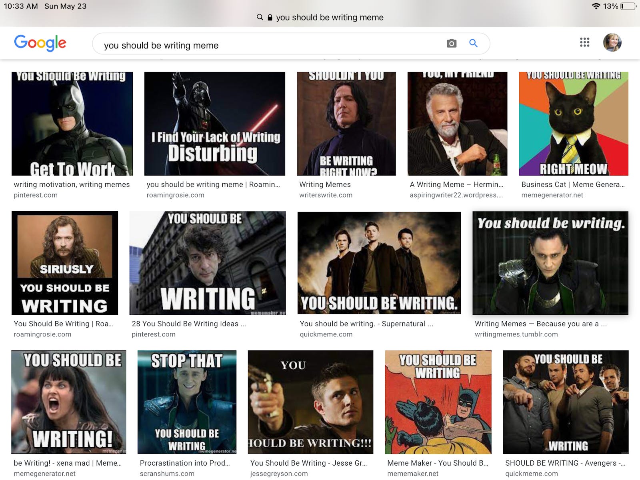The width and height of the screenshot is (640, 480).
Task: Click the 'Writing Memes' result title
Action: click(325, 184)
